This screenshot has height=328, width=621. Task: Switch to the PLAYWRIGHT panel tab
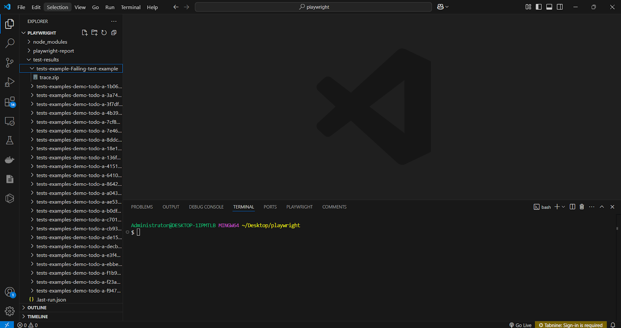[299, 207]
